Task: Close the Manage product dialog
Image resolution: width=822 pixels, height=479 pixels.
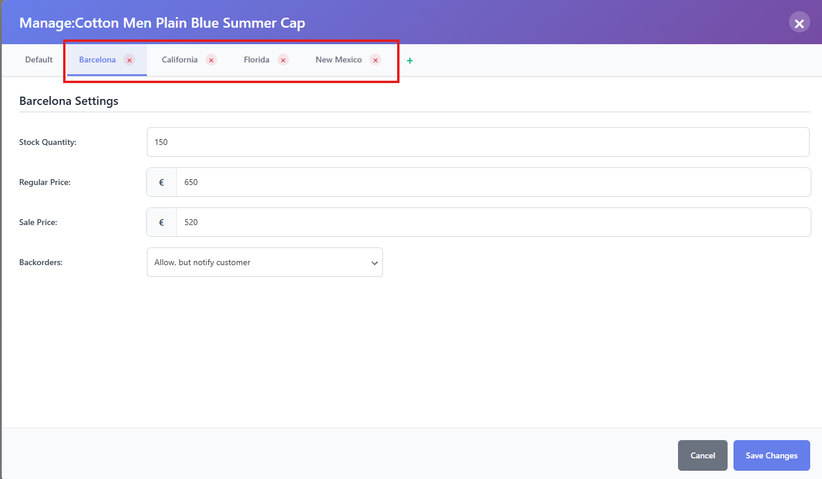Action: pos(799,23)
